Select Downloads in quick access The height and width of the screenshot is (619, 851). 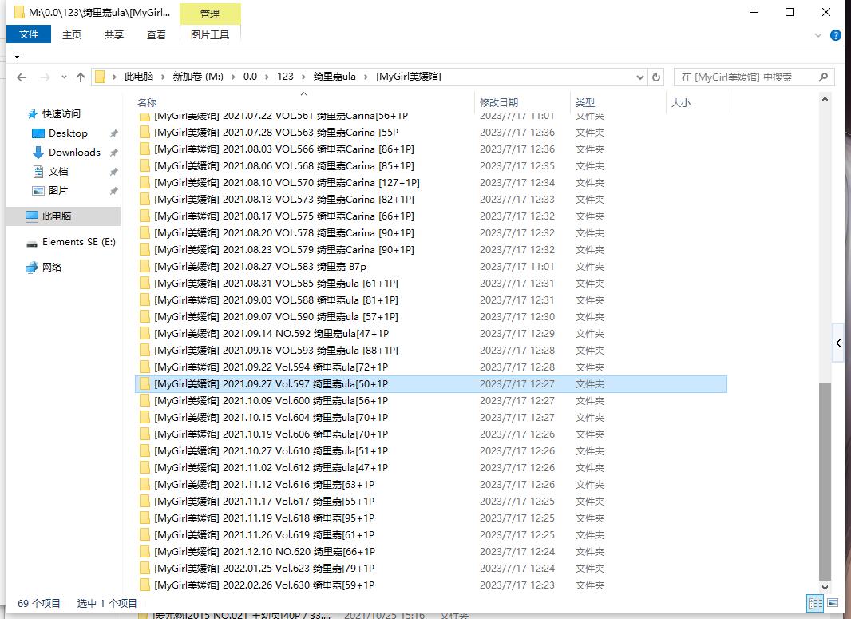tap(74, 152)
